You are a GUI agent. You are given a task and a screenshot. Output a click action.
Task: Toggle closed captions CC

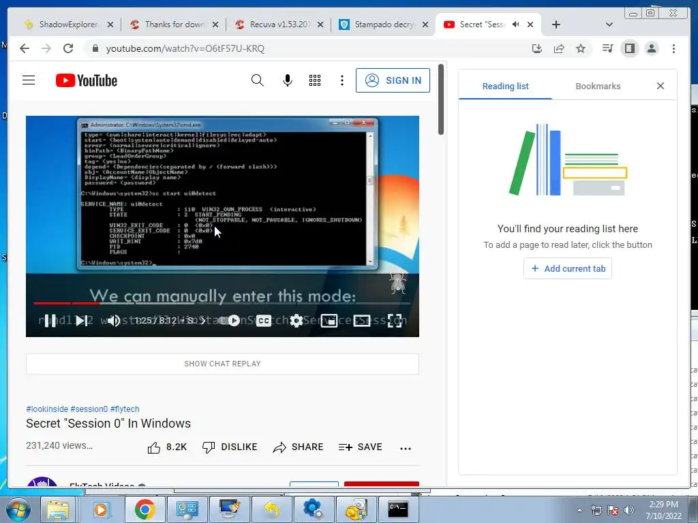coord(264,321)
